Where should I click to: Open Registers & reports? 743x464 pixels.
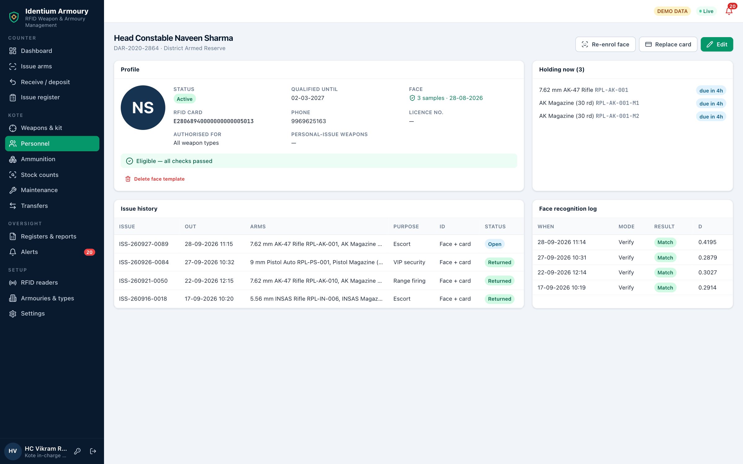tap(52, 236)
